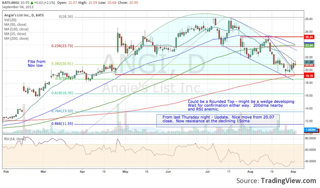Screen dimensions: 320x188
Task: Click the 60.0000 RSI scale value
Action: pos(310,150)
